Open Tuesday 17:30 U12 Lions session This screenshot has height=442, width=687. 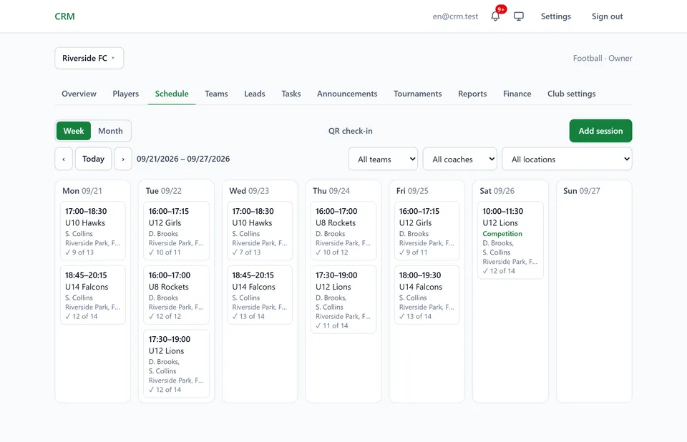coord(176,363)
